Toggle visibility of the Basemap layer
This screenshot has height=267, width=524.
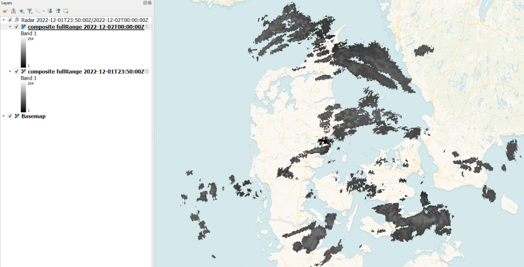click(10, 116)
